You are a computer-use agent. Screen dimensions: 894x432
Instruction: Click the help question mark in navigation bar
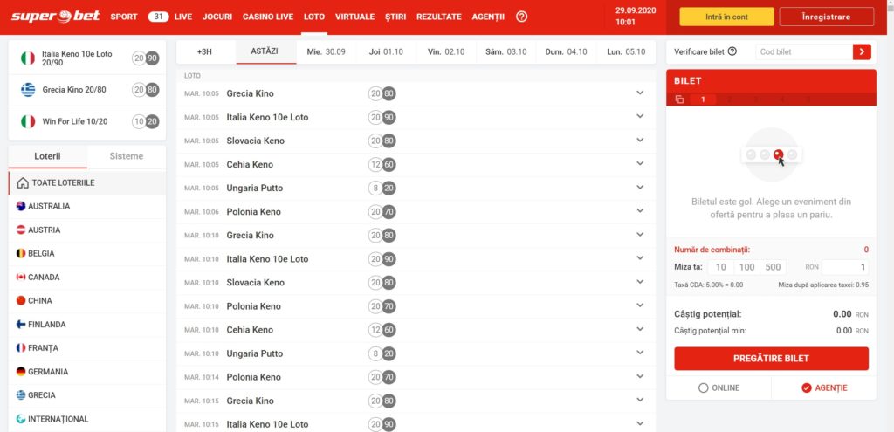click(x=522, y=17)
